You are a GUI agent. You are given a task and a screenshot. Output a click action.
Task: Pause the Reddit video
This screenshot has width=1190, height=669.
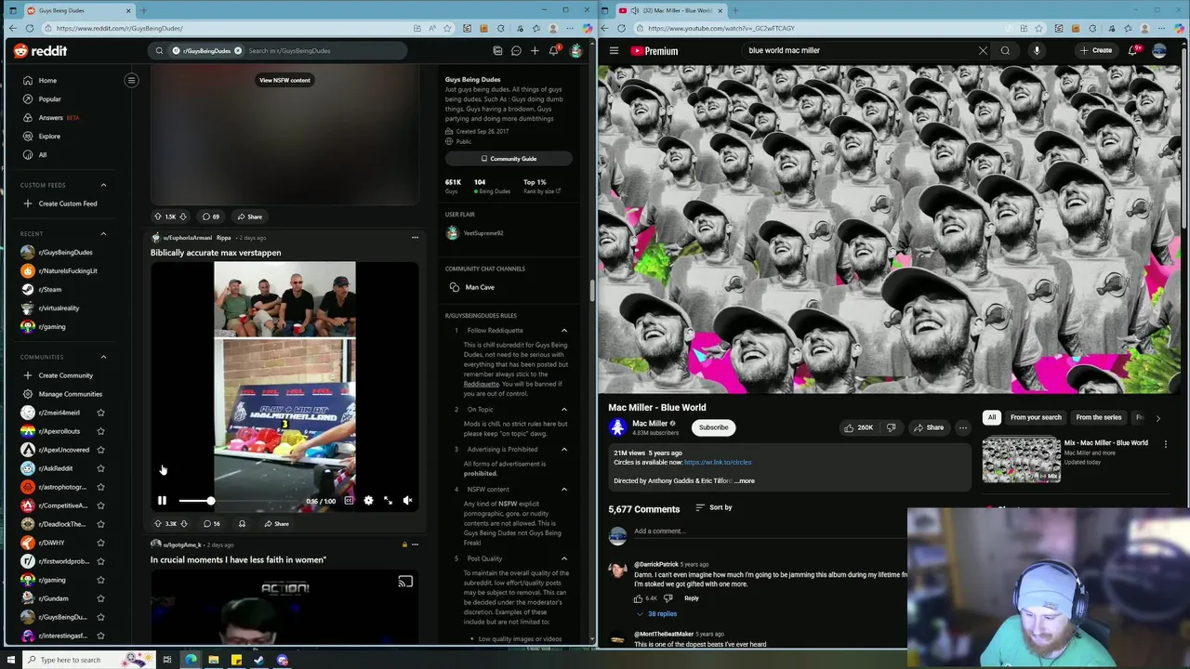(162, 501)
